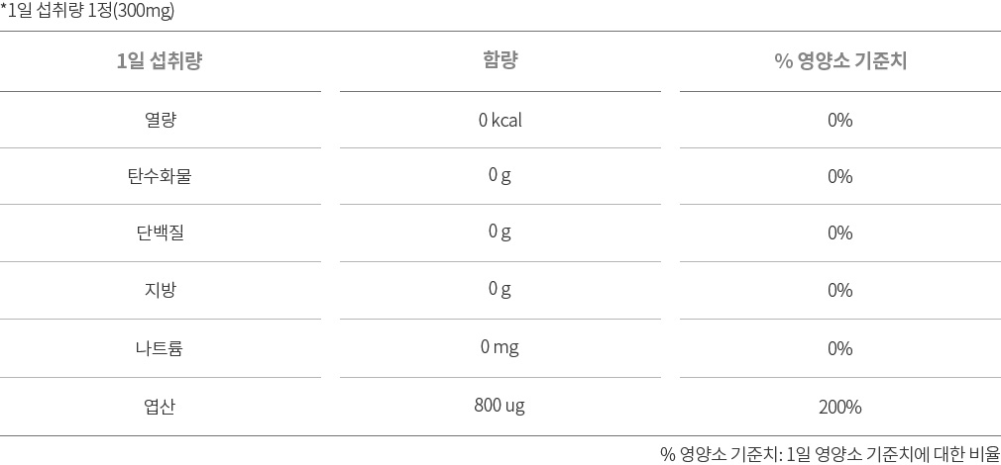Click the 0 mg sodium value
Screen dimensions: 1001x465
coord(500,348)
